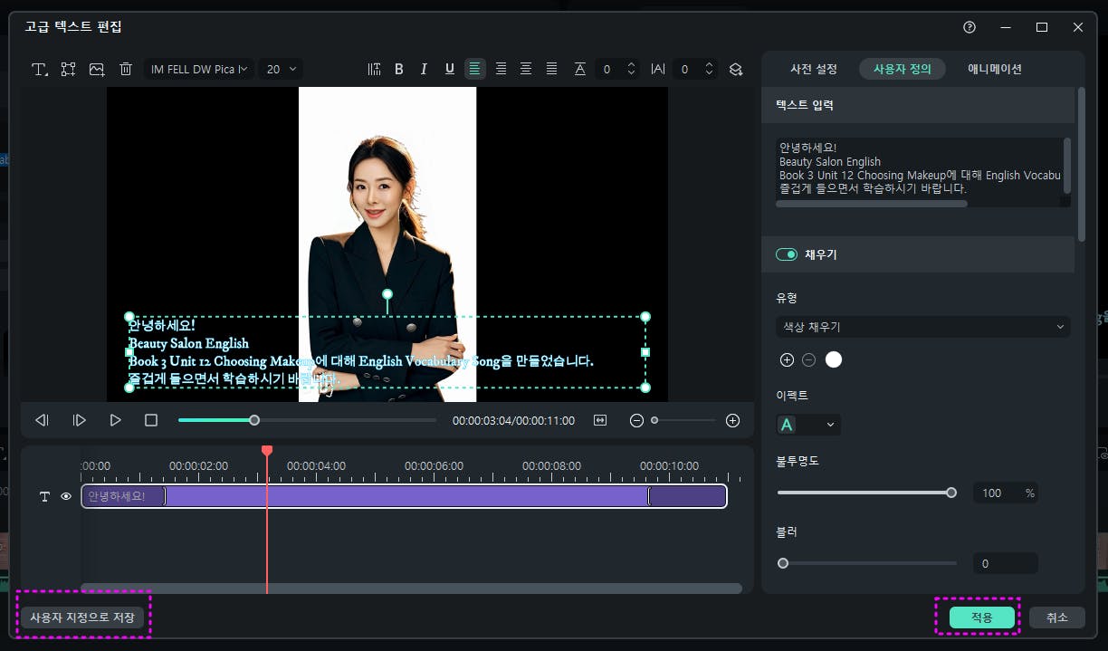The width and height of the screenshot is (1108, 651).
Task: Click the add text icon in toolbar
Action: 40,70
